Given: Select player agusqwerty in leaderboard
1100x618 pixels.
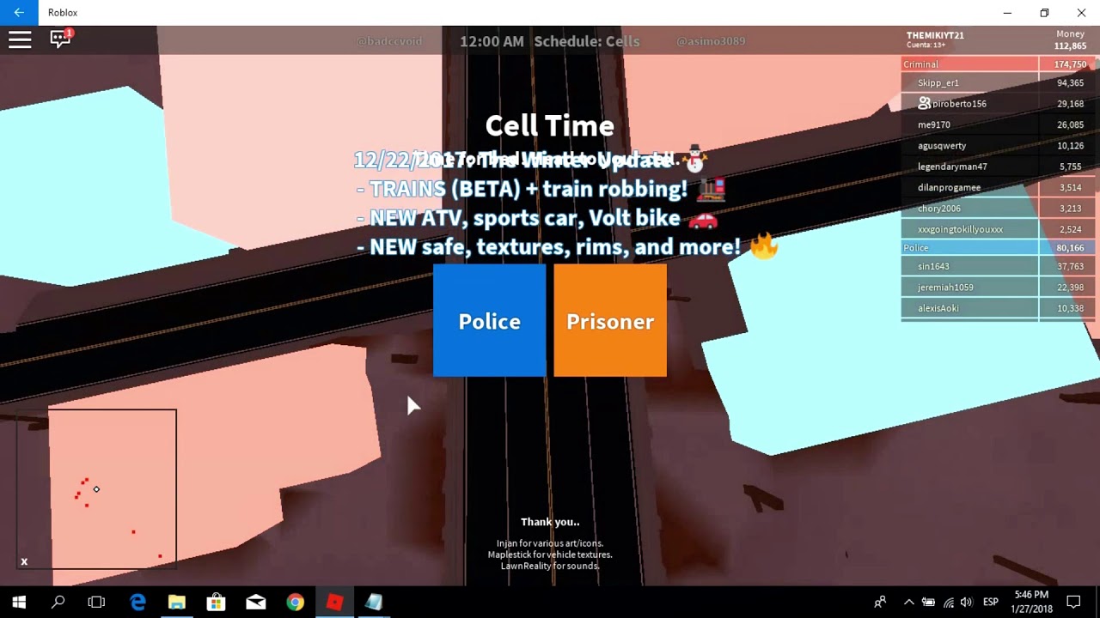Looking at the screenshot, I should 998,146.
